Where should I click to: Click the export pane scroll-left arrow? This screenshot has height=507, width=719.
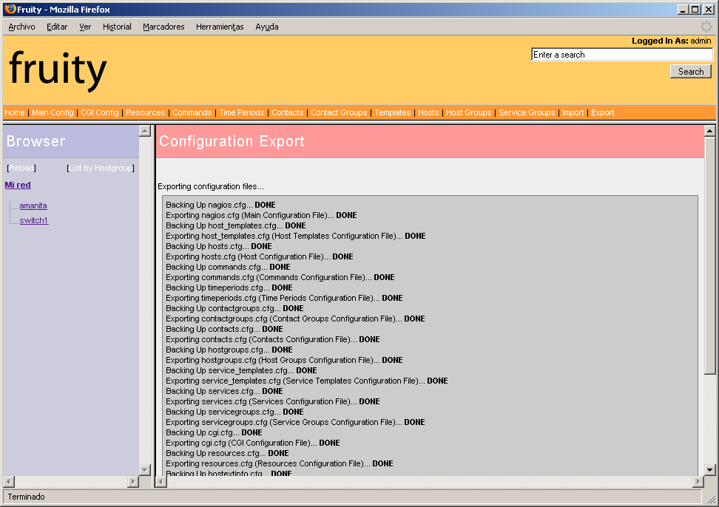pos(161,482)
